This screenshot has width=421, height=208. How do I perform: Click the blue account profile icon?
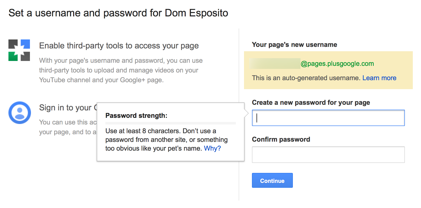pos(20,113)
